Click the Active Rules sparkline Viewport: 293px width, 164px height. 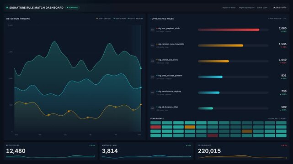click(x=50, y=157)
